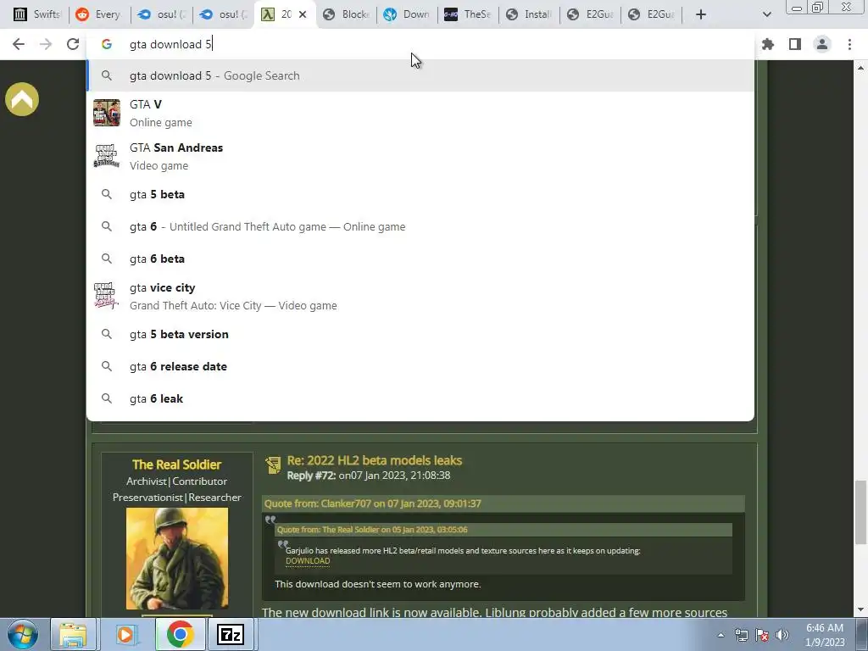Switch to the second E2Gua tab
The width and height of the screenshot is (868, 651).
[650, 14]
